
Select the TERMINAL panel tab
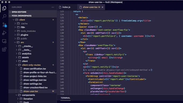(x=65, y=98)
